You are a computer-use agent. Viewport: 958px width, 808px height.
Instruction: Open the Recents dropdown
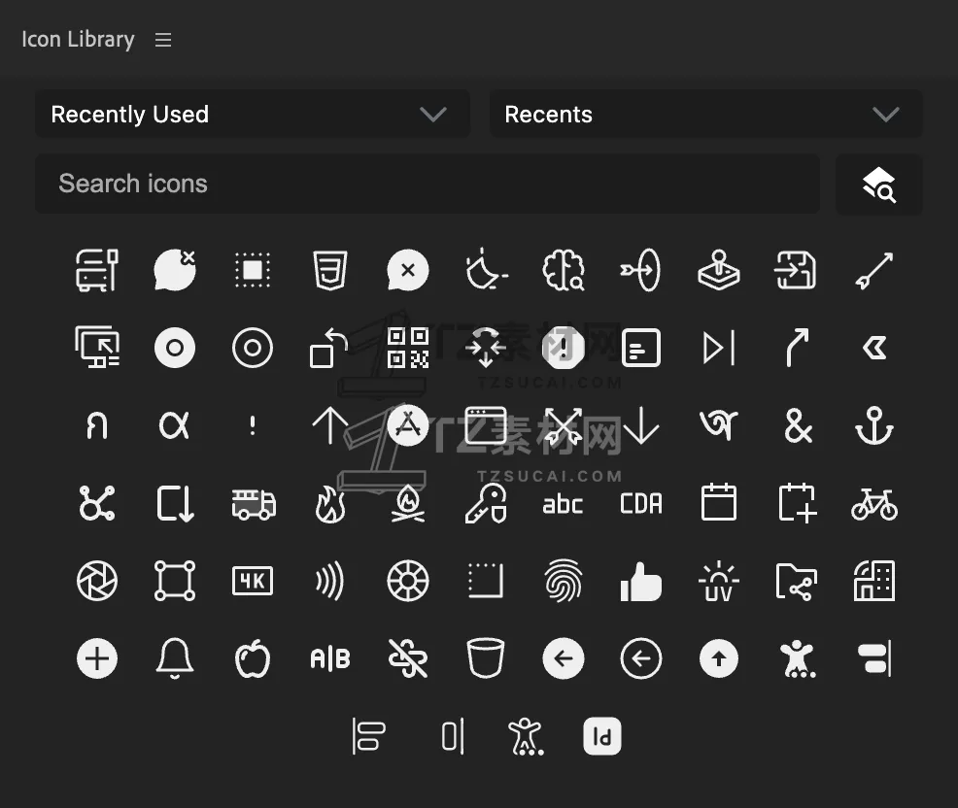point(705,115)
